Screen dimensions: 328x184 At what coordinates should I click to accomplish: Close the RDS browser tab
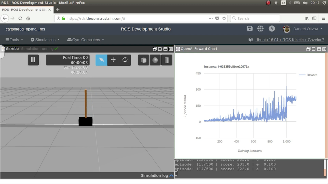point(50,9)
